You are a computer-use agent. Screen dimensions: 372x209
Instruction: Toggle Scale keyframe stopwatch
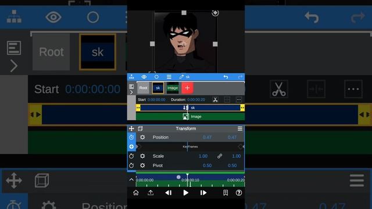[131, 156]
